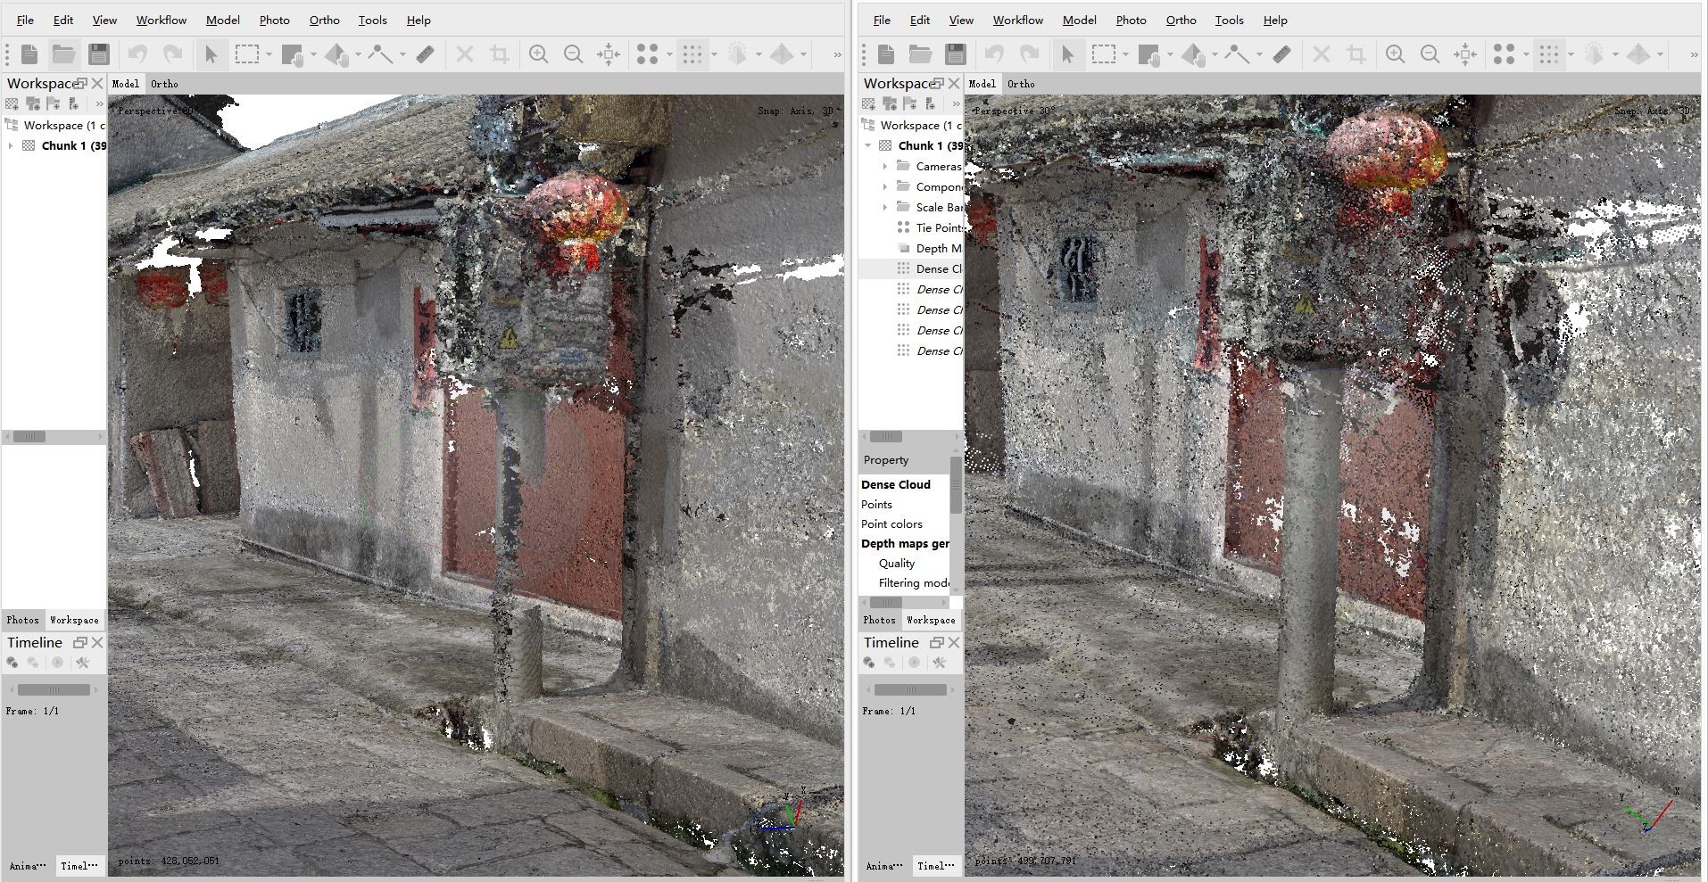Toggle the shaded model view icon
Viewport: 1708px width, 882px height.
pos(740,54)
